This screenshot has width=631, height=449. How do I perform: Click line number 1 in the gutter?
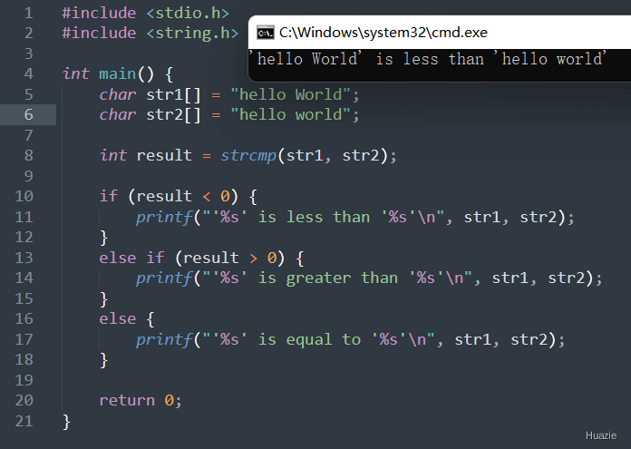point(29,14)
